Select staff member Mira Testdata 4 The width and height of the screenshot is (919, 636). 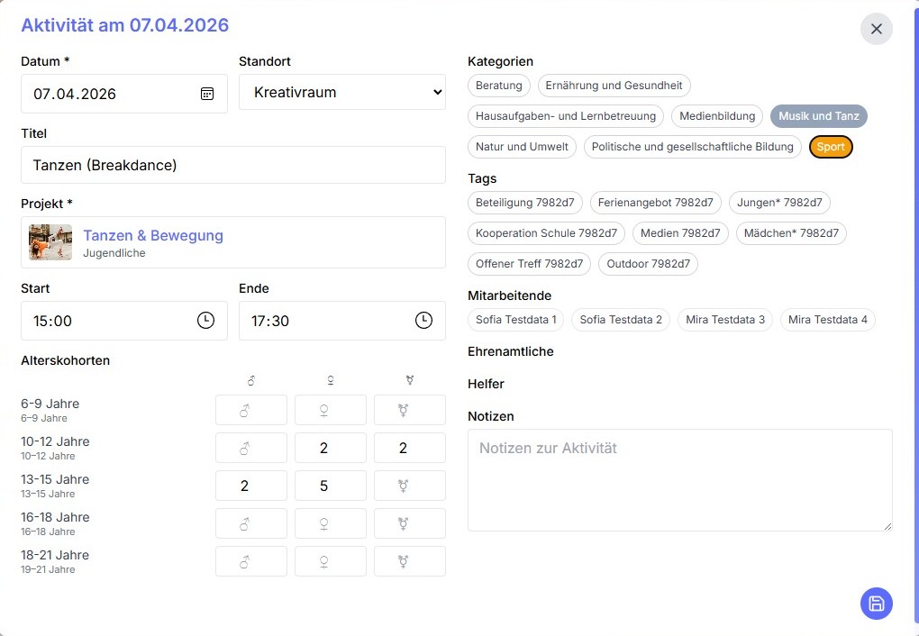[x=827, y=320]
